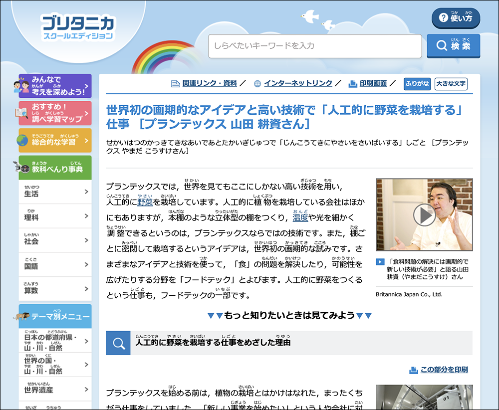The width and height of the screenshot is (499, 410).
Task: Click the printer icon beside 印刷画面
Action: click(353, 84)
